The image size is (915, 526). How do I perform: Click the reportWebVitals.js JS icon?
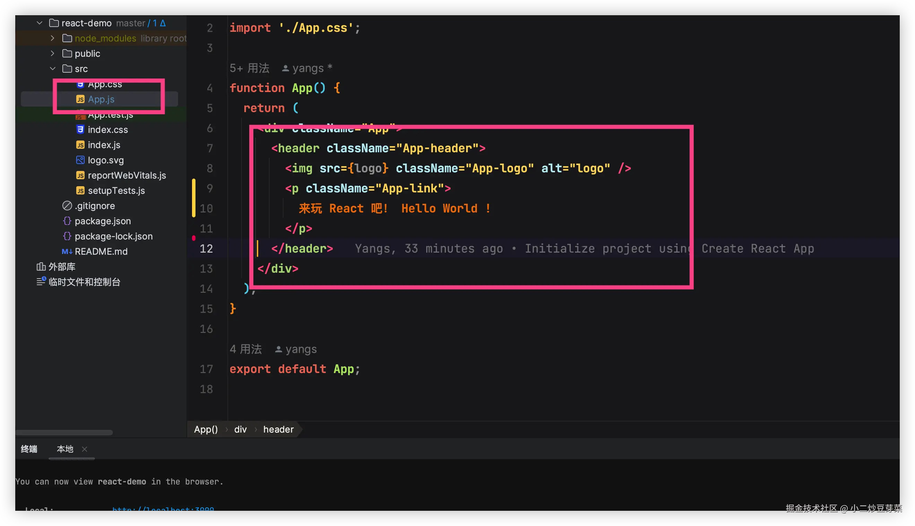(x=80, y=175)
